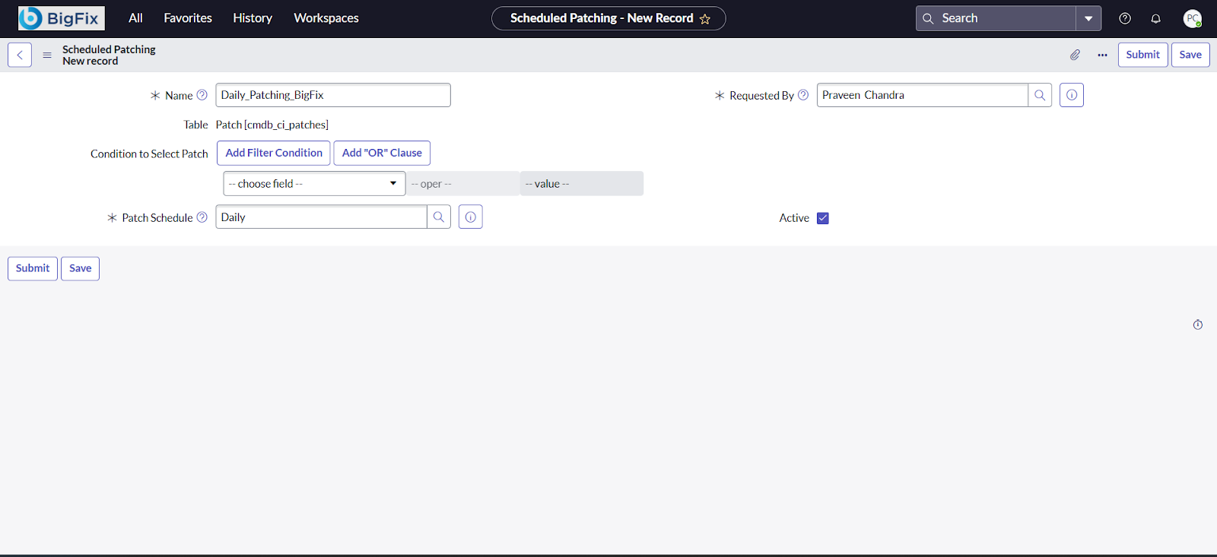Open the search scope dropdown arrow
Screen dimensions: 1217x557
[x=1088, y=18]
